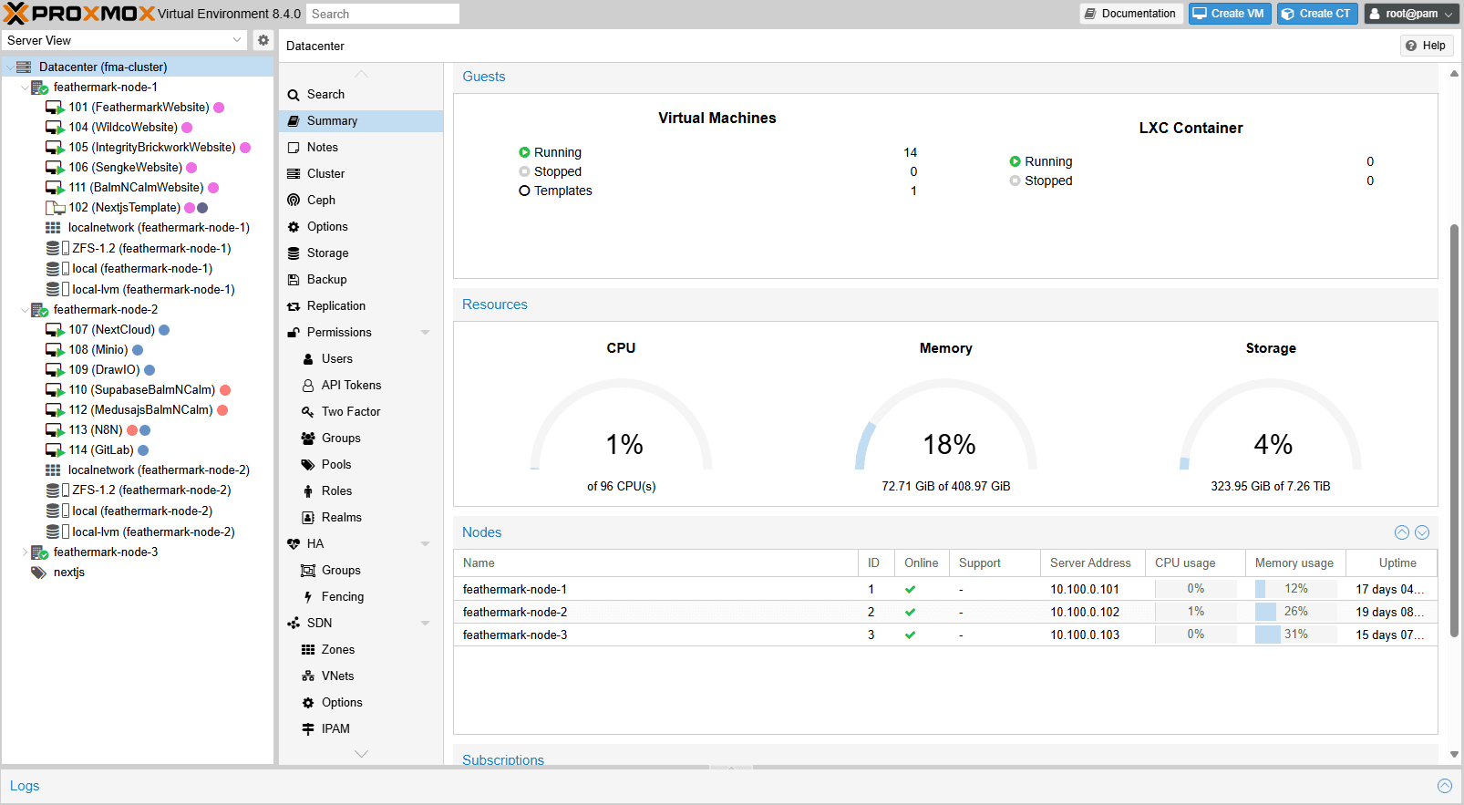
Task: Click the Pools tags icon
Action: click(308, 465)
